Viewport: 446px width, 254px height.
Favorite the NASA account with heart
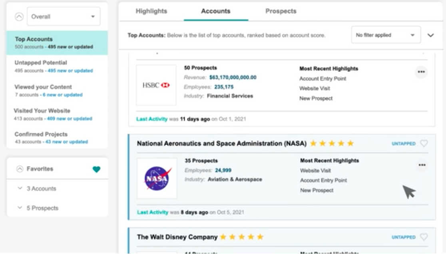coord(424,143)
